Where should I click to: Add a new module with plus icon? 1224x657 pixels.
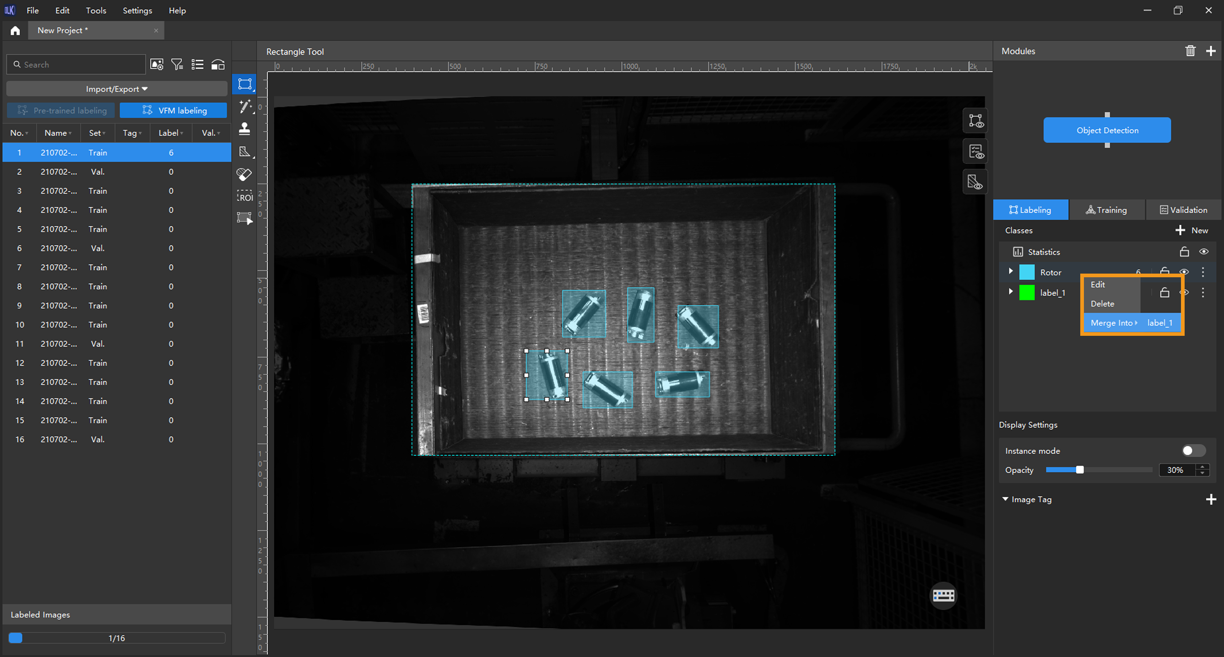1211,51
